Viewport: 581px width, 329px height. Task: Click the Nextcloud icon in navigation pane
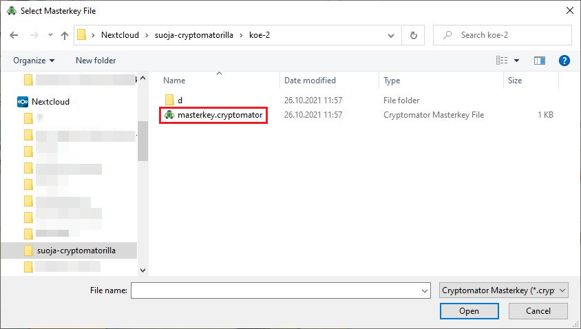pyautogui.click(x=23, y=101)
